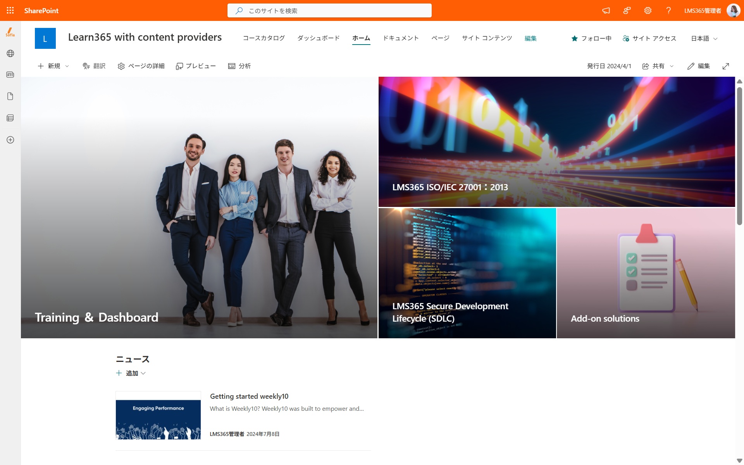Open the ドキュメント nav tab
The width and height of the screenshot is (744, 465).
tap(401, 38)
